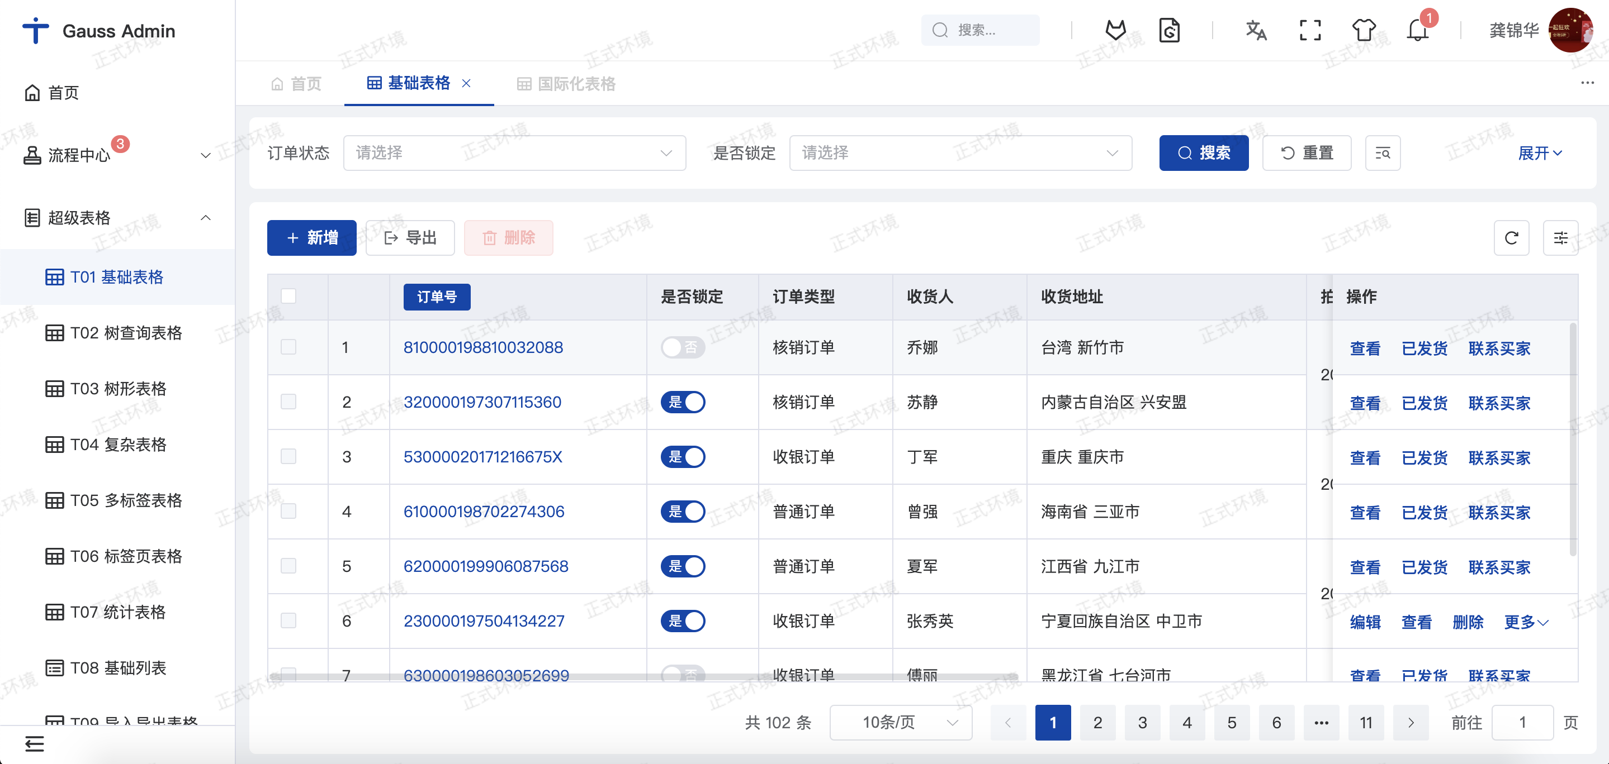1609x764 pixels.
Task: Click the table refresh icon
Action: point(1511,238)
